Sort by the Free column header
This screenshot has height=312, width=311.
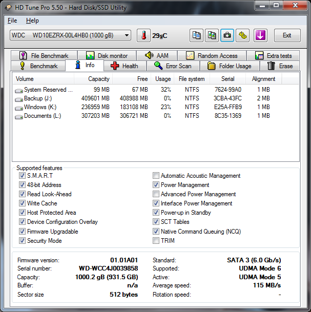(132, 79)
